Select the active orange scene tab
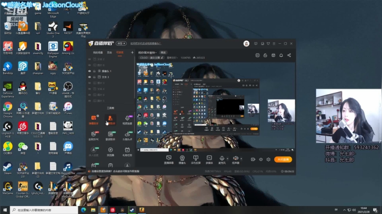 tap(119, 52)
